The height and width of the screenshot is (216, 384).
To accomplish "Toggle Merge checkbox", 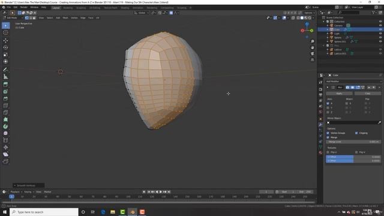I will tap(328, 137).
